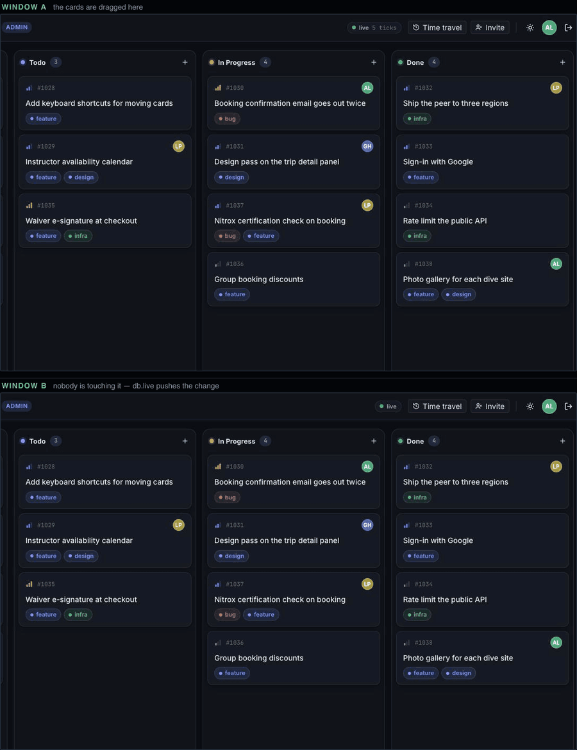
Task: Toggle the theme sun icon in Window A
Action: [x=530, y=28]
